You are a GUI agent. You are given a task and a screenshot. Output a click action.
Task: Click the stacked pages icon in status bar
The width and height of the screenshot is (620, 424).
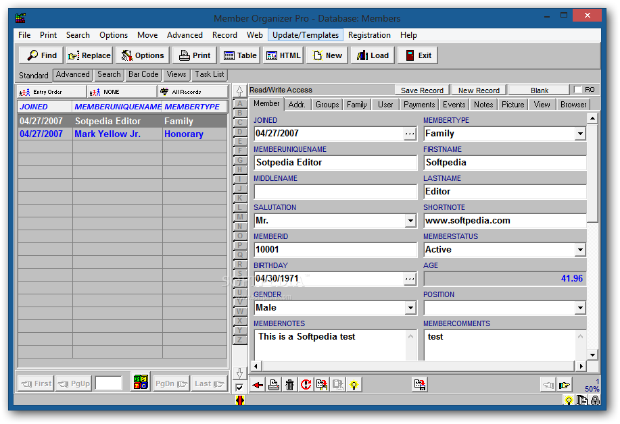[582, 401]
